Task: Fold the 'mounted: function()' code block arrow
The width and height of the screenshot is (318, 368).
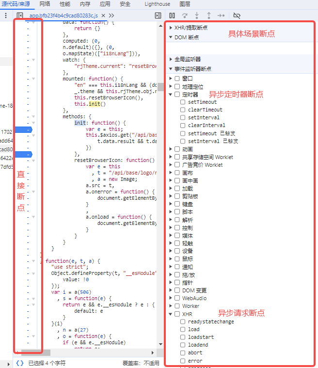Action: [x=33, y=79]
